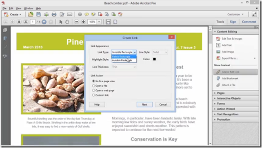This screenshot has width=262, height=148.
Task: Go to first page arrow icon
Action: click(x=6, y=22)
